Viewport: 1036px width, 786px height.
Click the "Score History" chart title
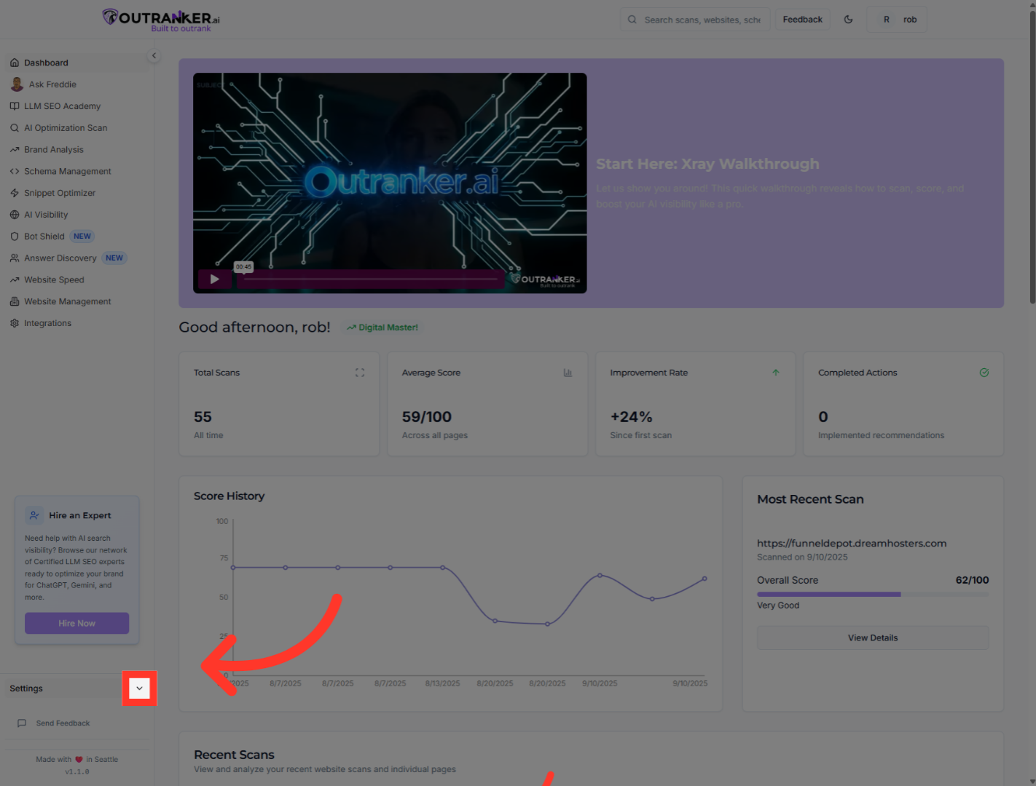tap(229, 496)
